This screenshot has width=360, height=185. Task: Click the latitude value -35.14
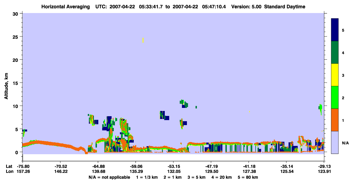pyautogui.click(x=286, y=167)
